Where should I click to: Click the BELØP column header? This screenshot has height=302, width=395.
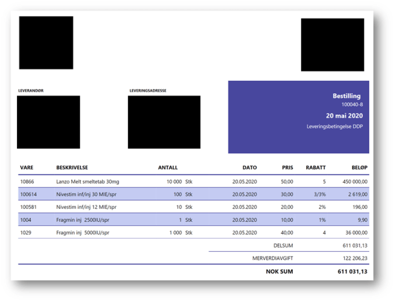pyautogui.click(x=357, y=167)
